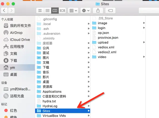Select the Applications folder
Image resolution: width=159 pixels, height=118 pixels.
tap(63, 91)
